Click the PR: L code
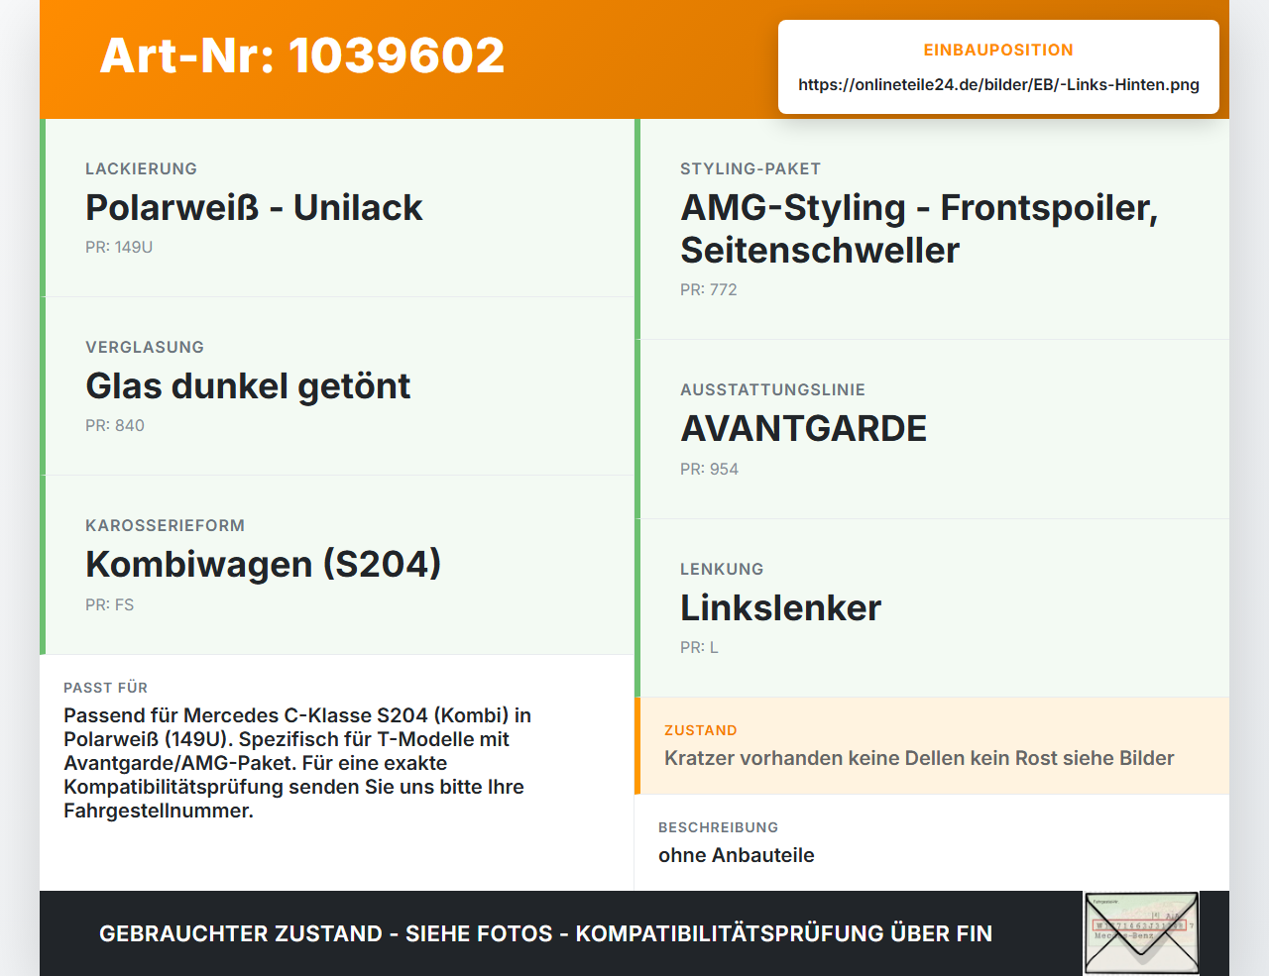This screenshot has height=976, width=1269. (x=699, y=648)
